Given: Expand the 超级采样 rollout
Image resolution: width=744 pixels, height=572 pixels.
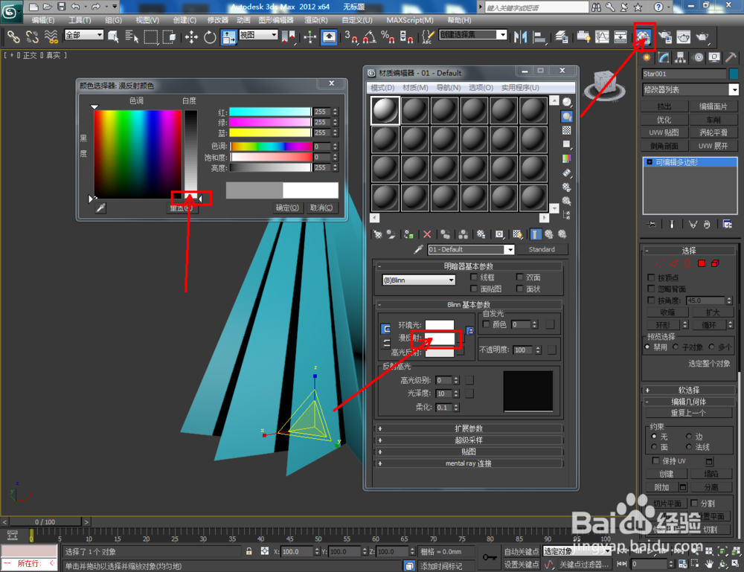Looking at the screenshot, I should pos(469,440).
